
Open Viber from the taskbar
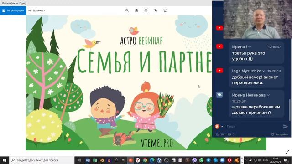click(x=194, y=160)
